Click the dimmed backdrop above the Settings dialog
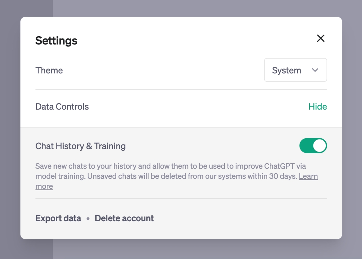 [181, 8]
